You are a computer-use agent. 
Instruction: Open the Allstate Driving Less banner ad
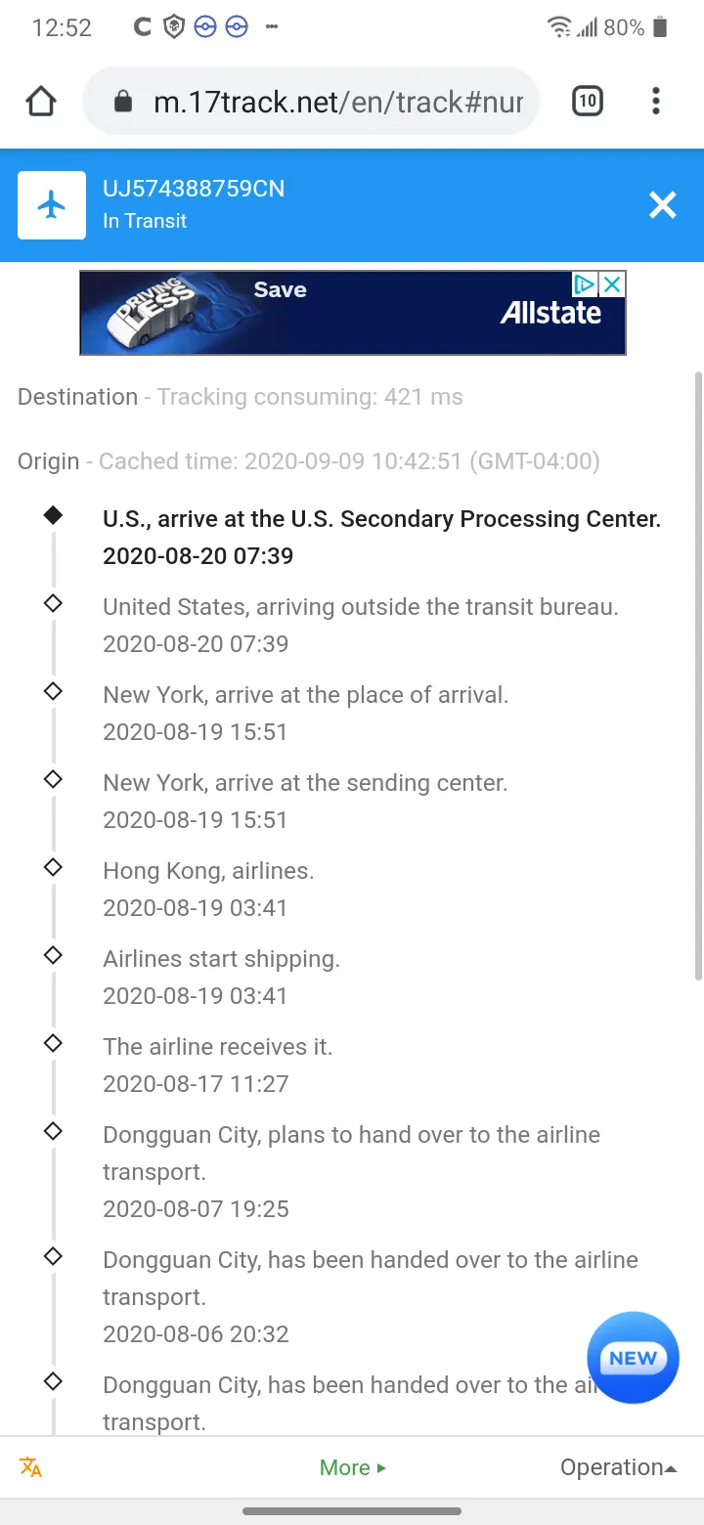352,313
